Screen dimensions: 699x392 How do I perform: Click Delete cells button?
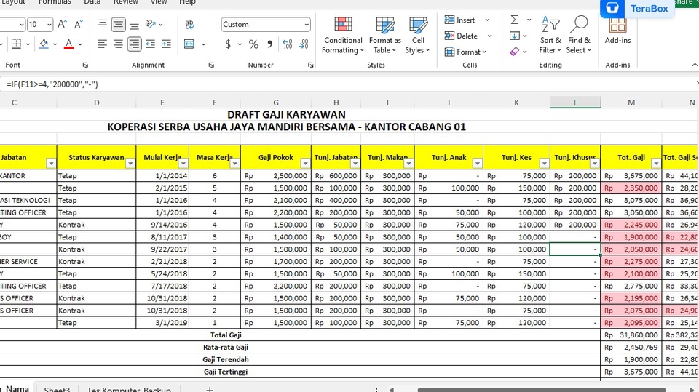click(x=462, y=36)
